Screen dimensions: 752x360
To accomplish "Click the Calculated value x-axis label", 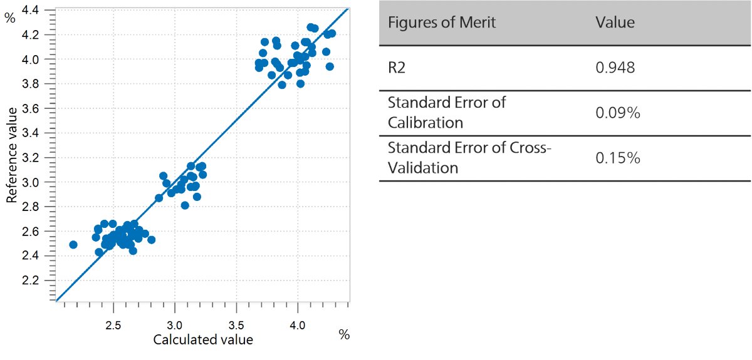I will [x=203, y=340].
